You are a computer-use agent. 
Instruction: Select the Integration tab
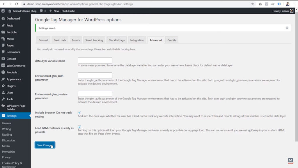pos(137,40)
